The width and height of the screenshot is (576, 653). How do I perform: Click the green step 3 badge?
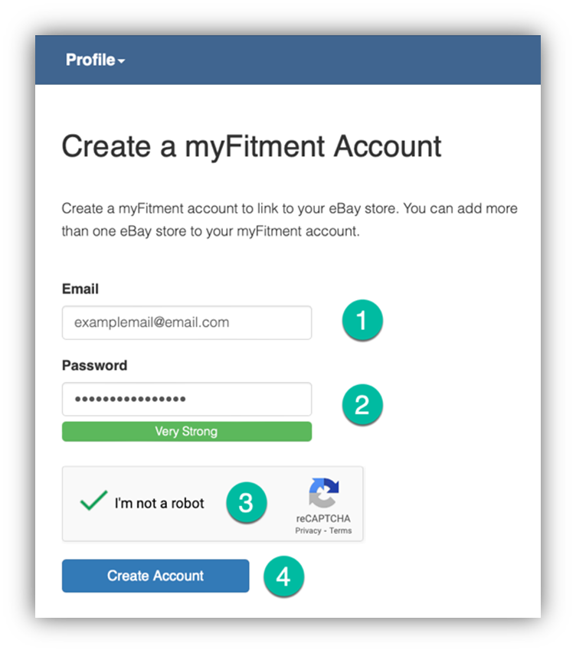coord(247,502)
